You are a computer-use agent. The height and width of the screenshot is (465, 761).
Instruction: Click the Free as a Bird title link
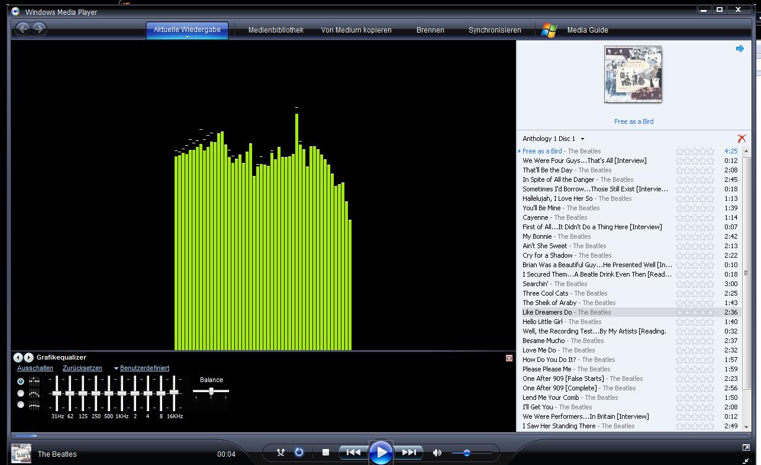[x=634, y=121]
